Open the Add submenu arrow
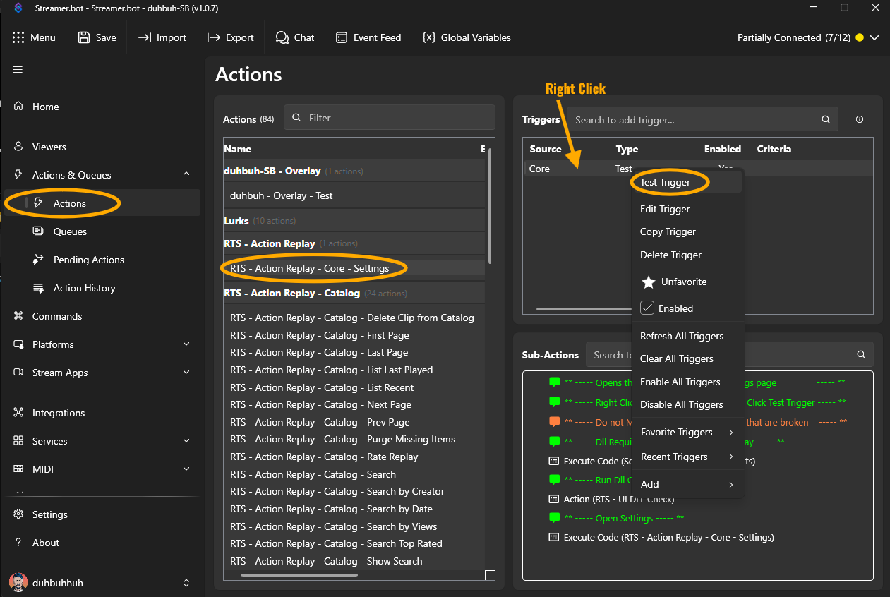Image resolution: width=890 pixels, height=597 pixels. tap(731, 484)
